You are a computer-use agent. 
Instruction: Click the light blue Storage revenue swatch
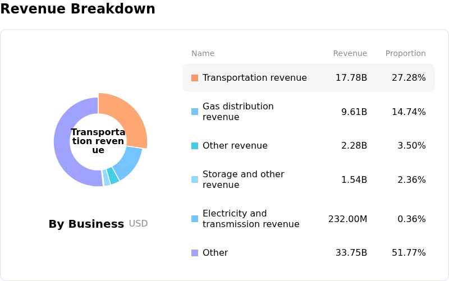coord(195,179)
